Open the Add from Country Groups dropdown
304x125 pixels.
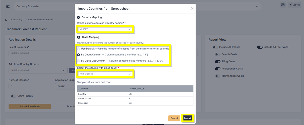(38, 70)
